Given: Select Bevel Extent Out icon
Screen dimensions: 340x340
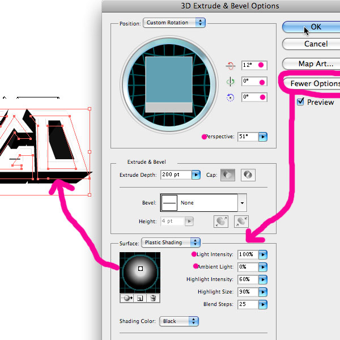Looking at the screenshot, I should [221, 222].
